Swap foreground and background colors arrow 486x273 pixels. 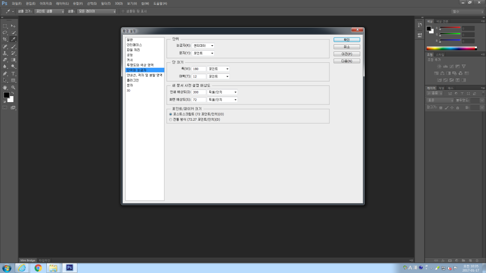(x=13, y=93)
